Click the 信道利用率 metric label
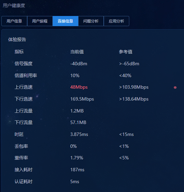 click(26, 75)
